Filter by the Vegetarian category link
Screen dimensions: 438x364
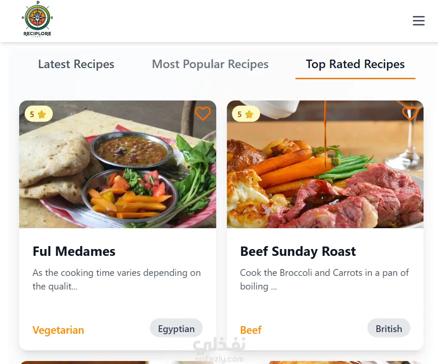[58, 330]
